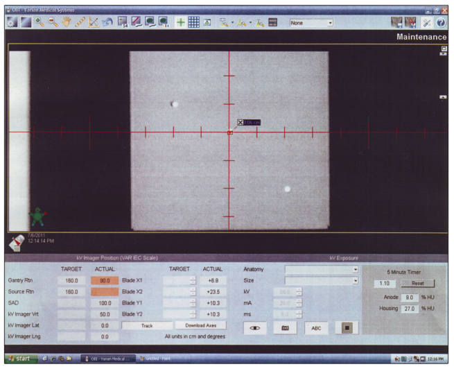Toggle the green crosshair overlay
Viewport: 454px width, 369px height.
pos(180,23)
